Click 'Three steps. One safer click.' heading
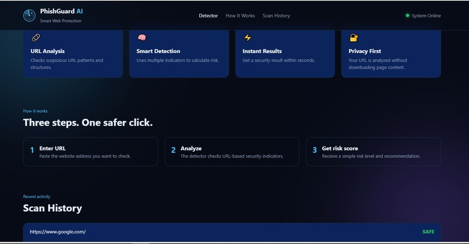The image size is (469, 244). [88, 123]
